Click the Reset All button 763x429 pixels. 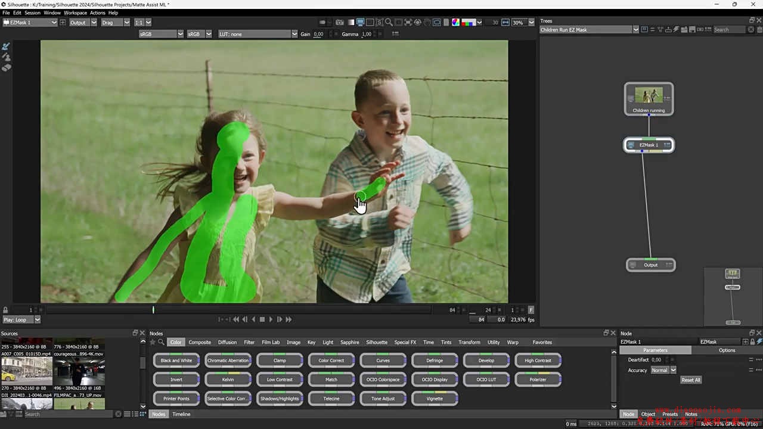tap(690, 380)
